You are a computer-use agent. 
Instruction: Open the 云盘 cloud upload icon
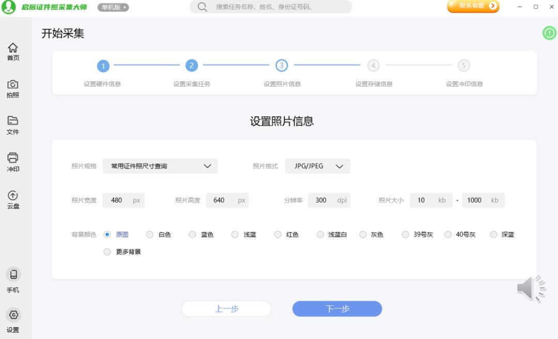[x=13, y=195]
